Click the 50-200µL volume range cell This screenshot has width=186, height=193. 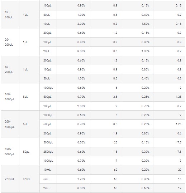point(10,69)
